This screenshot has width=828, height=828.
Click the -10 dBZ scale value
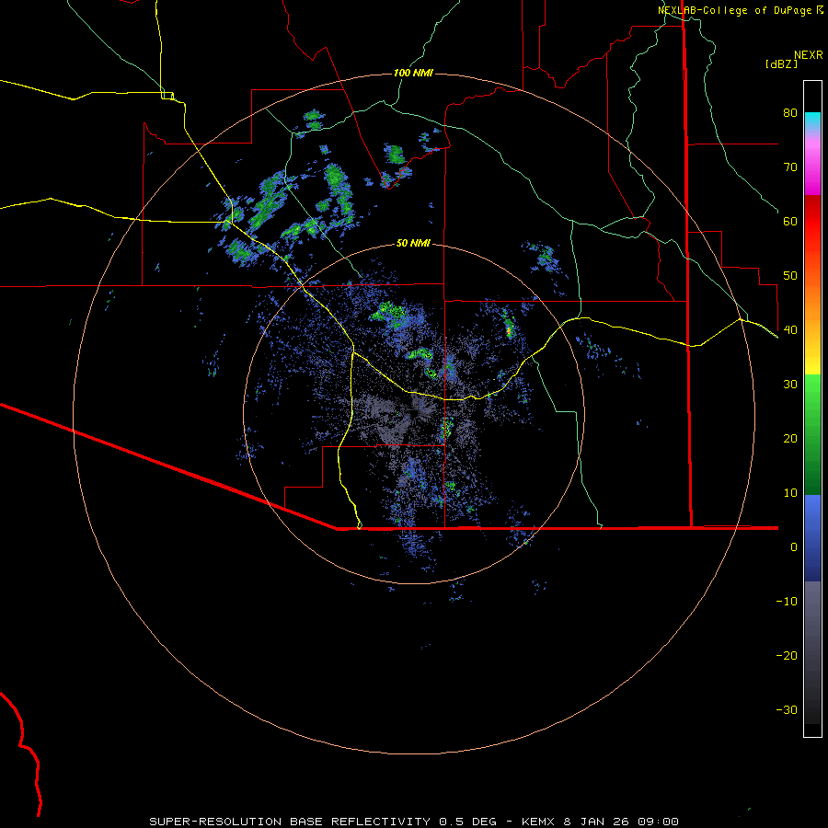point(787,602)
